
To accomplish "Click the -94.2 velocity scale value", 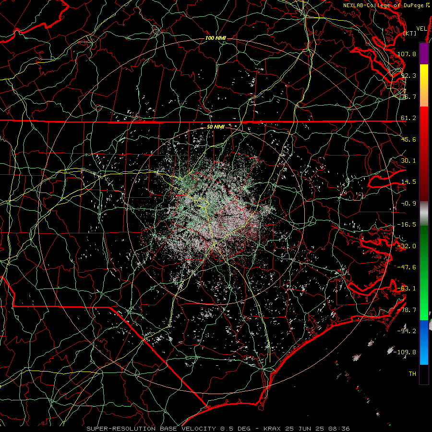I will (x=407, y=331).
